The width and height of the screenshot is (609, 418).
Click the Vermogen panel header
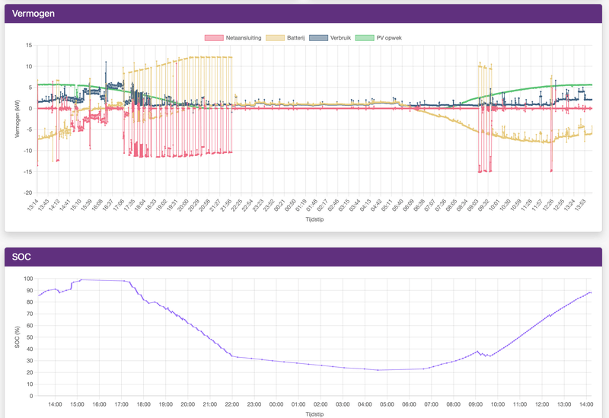(x=303, y=14)
